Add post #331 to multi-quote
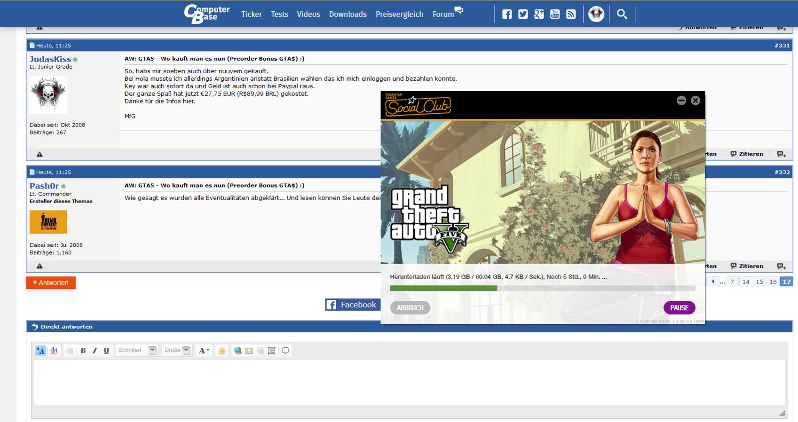Image resolution: width=798 pixels, height=422 pixels. coord(782,154)
